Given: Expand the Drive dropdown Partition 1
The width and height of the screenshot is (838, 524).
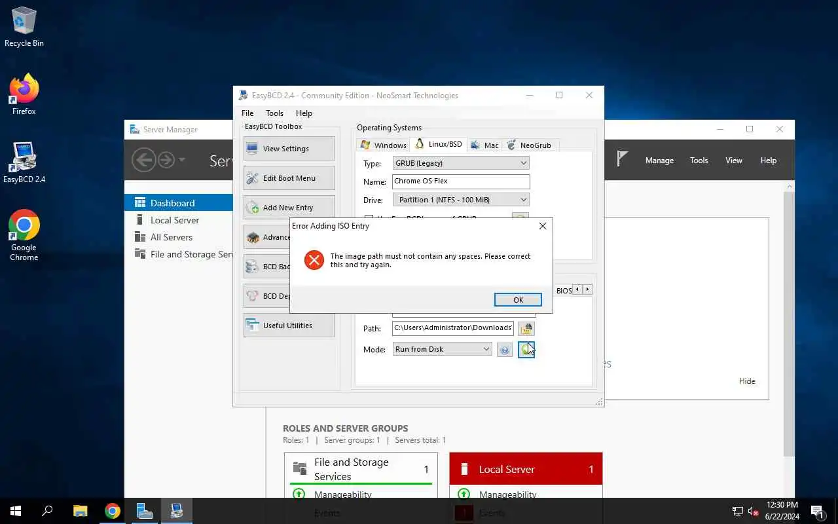Looking at the screenshot, I should 461,200.
